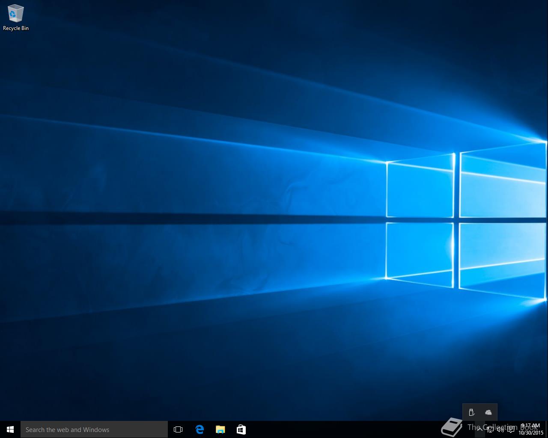Image resolution: width=548 pixels, height=438 pixels.
Task: Open the network status tray icon
Action: [490, 429]
